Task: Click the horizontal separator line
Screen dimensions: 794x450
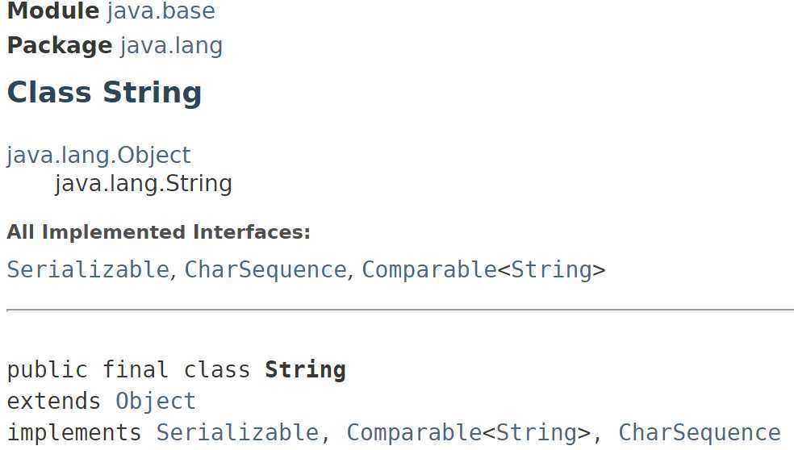Action: point(400,310)
